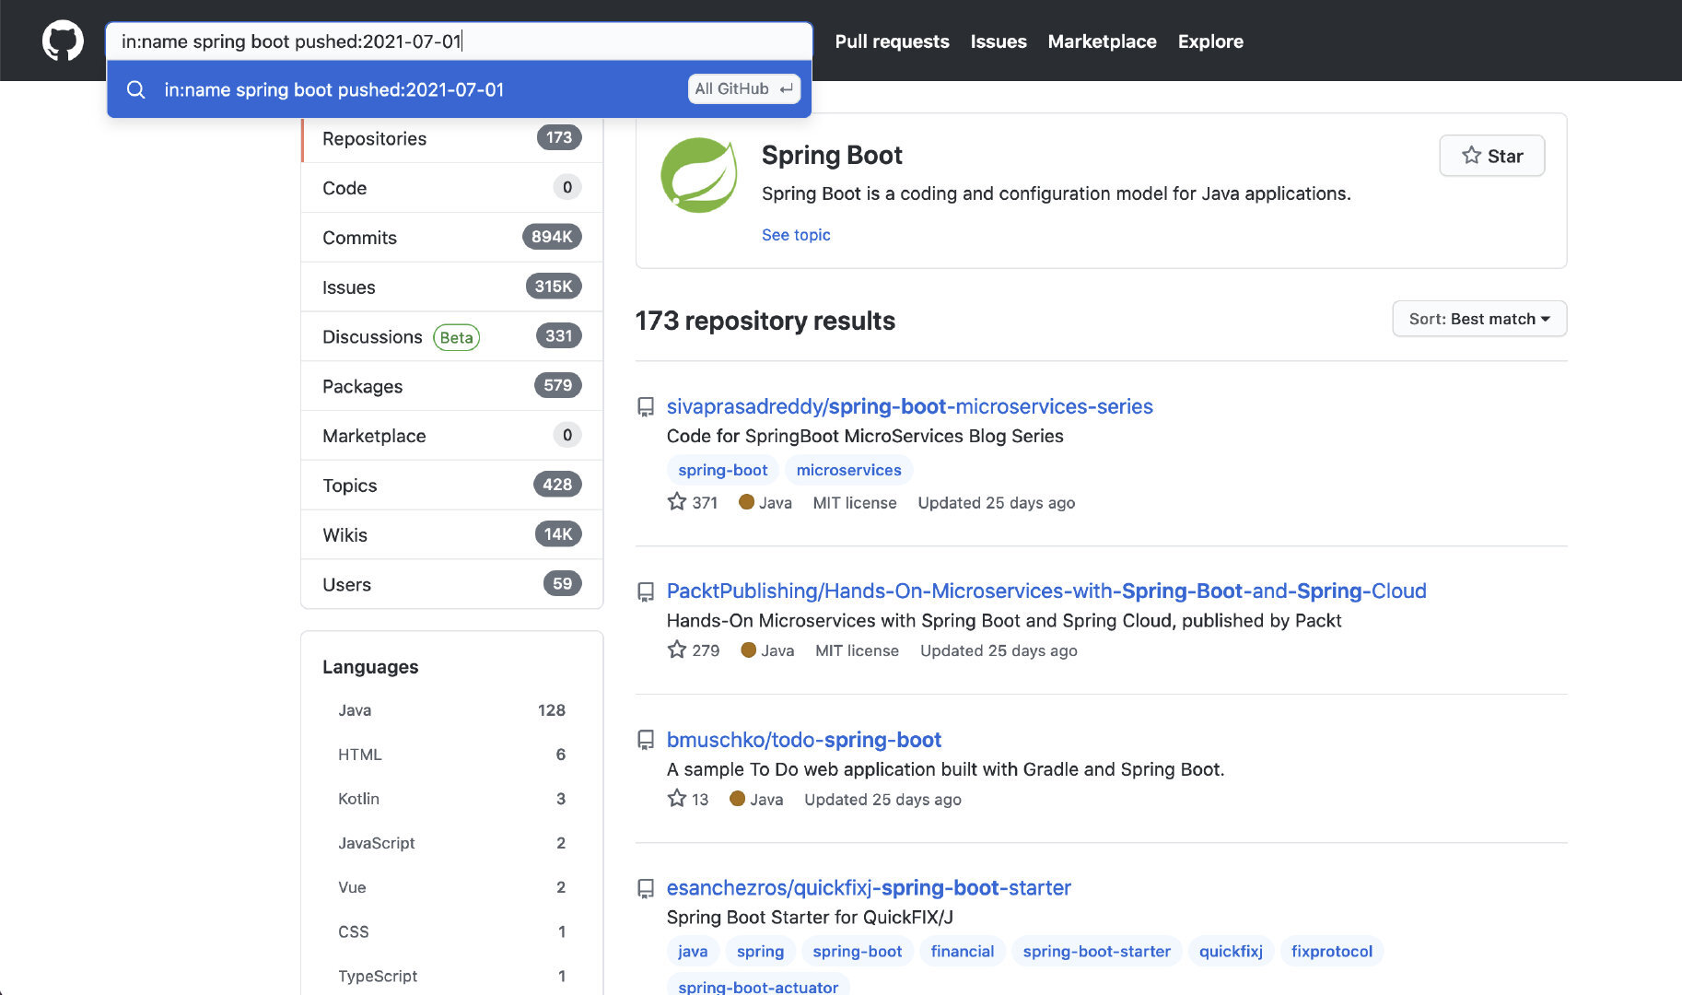Click spring-boot tag under the quickfixj result

857,951
